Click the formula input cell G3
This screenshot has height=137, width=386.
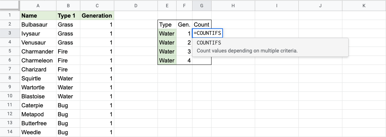click(x=207, y=33)
